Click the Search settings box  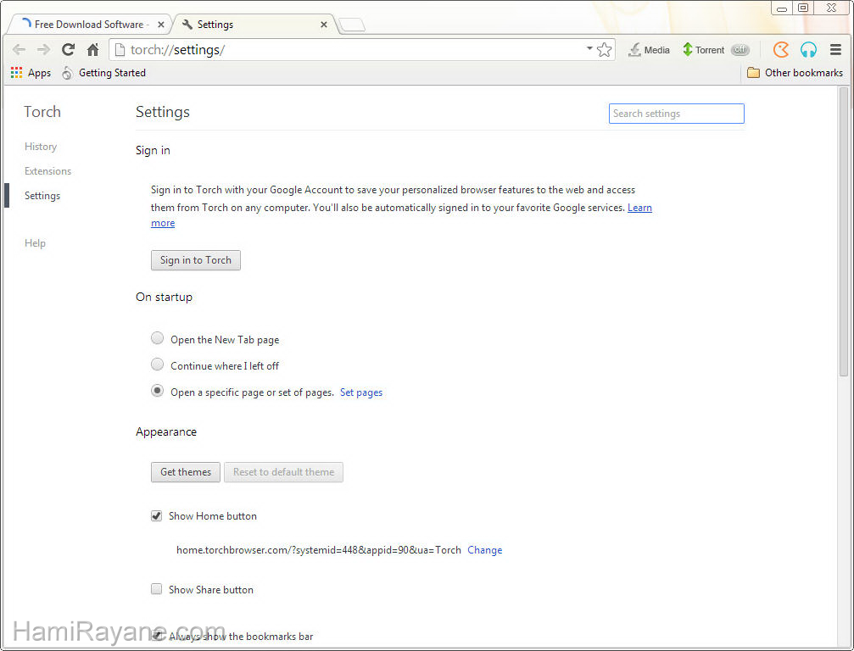[x=676, y=114]
